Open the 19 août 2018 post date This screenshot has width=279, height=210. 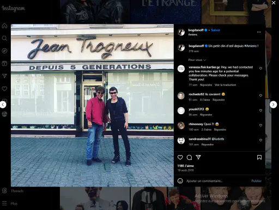point(185,170)
